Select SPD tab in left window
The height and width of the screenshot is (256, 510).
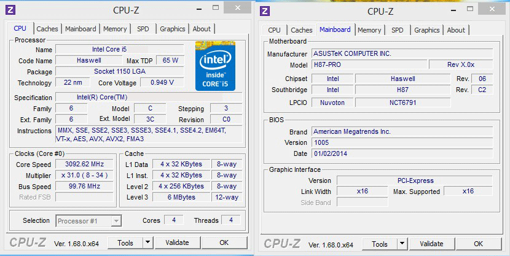143,29
